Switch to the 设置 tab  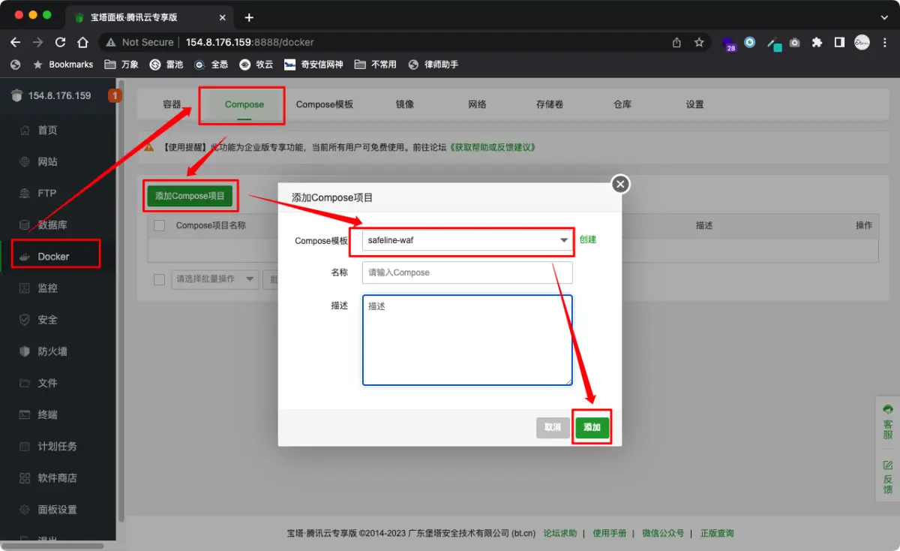[695, 104]
